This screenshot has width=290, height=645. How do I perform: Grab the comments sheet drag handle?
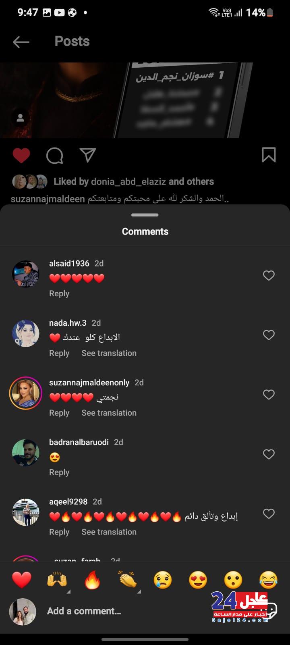[145, 215]
